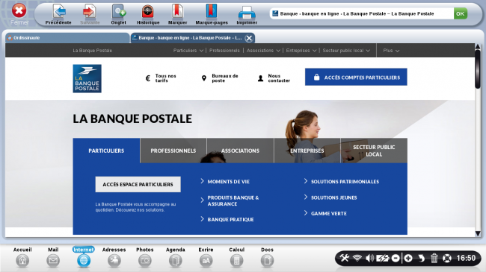Bookmark this page with Marquer

(x=177, y=14)
